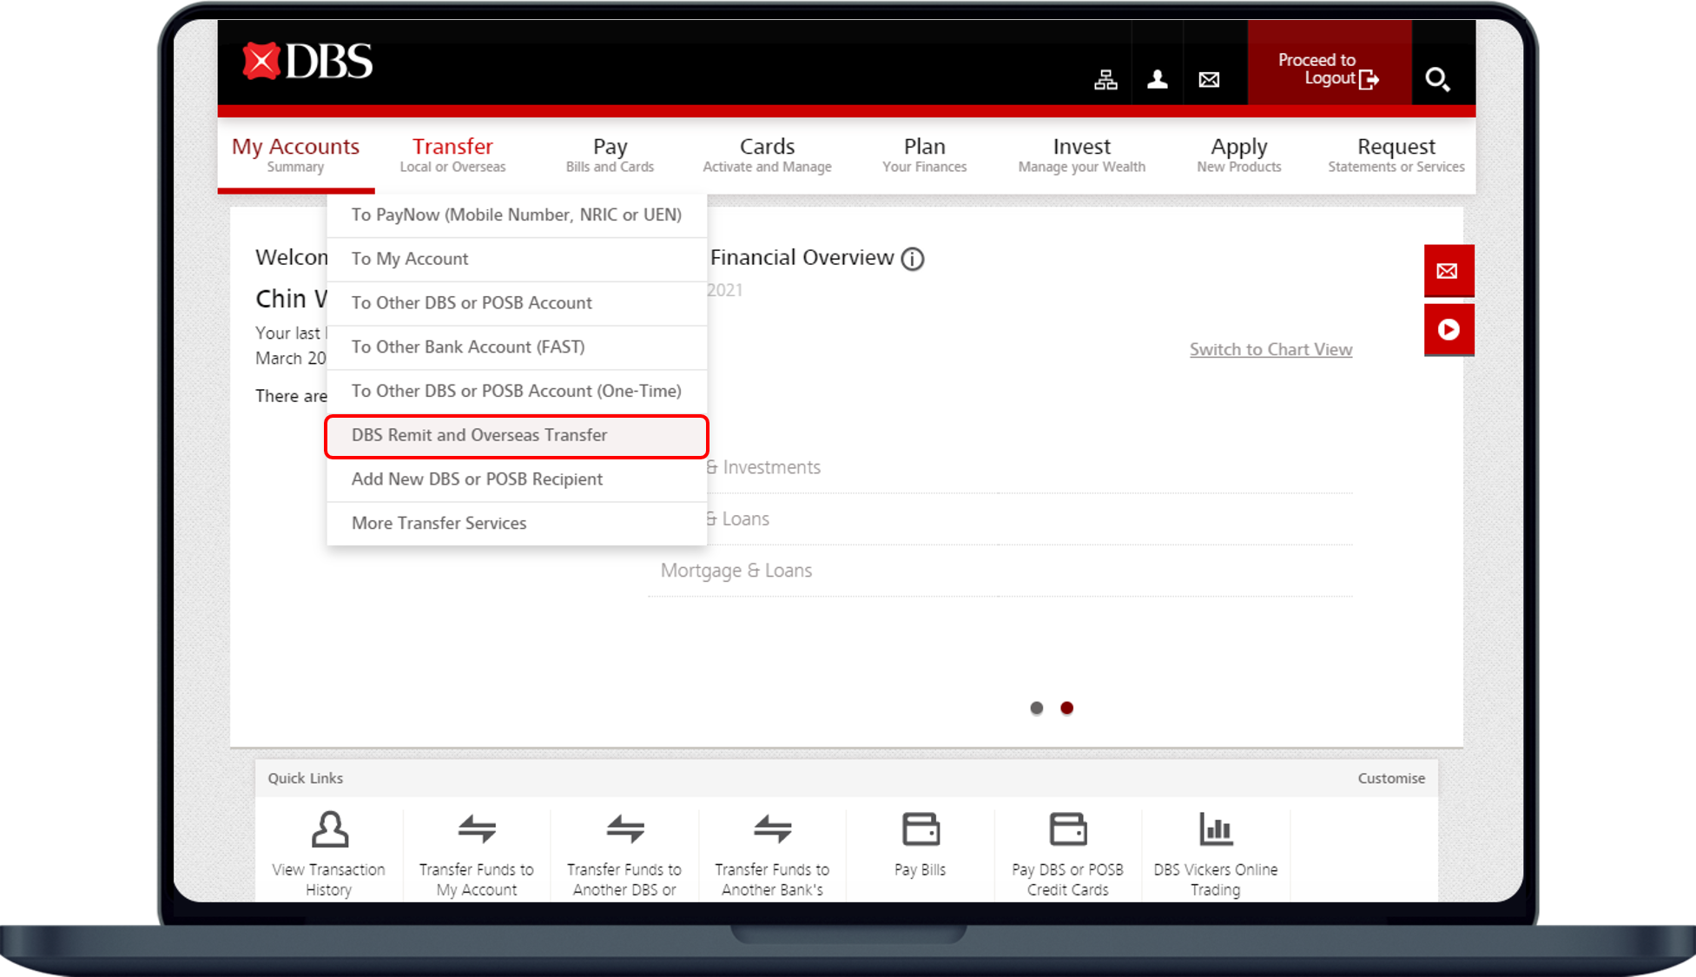This screenshot has height=977, width=1696.
Task: Open the View Transaction History quick link
Action: (329, 854)
